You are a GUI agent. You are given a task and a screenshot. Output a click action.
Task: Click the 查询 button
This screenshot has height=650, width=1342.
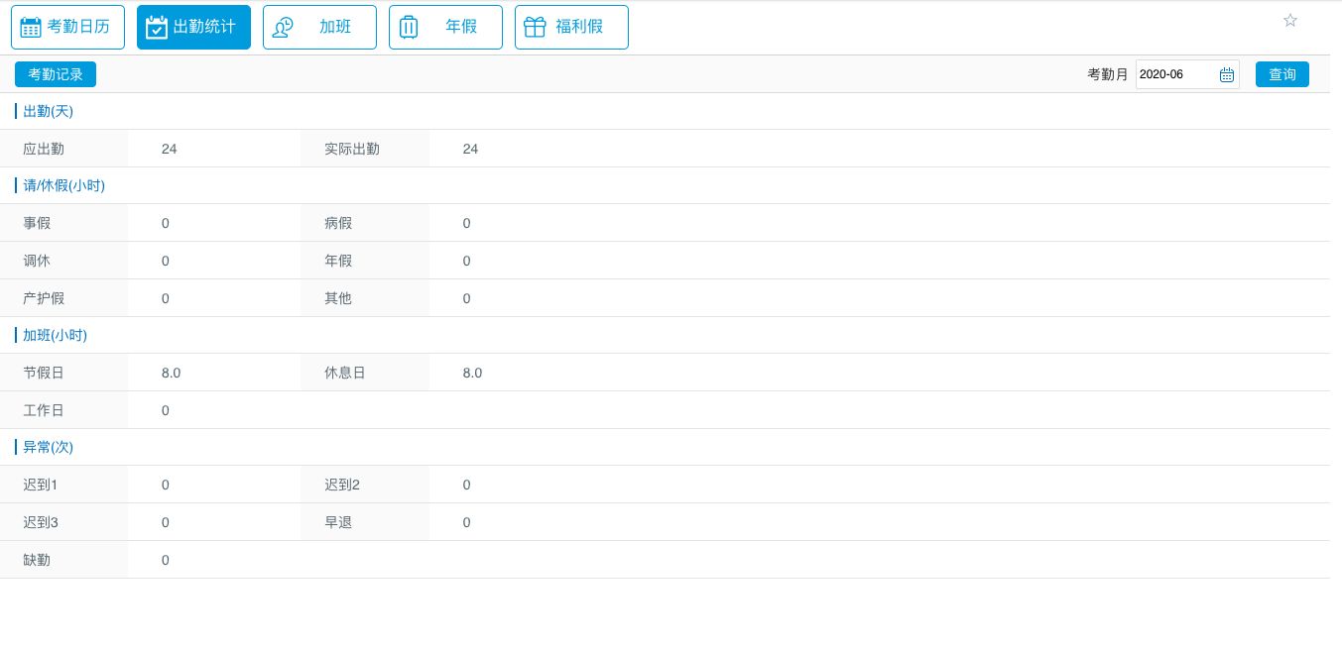click(1281, 75)
